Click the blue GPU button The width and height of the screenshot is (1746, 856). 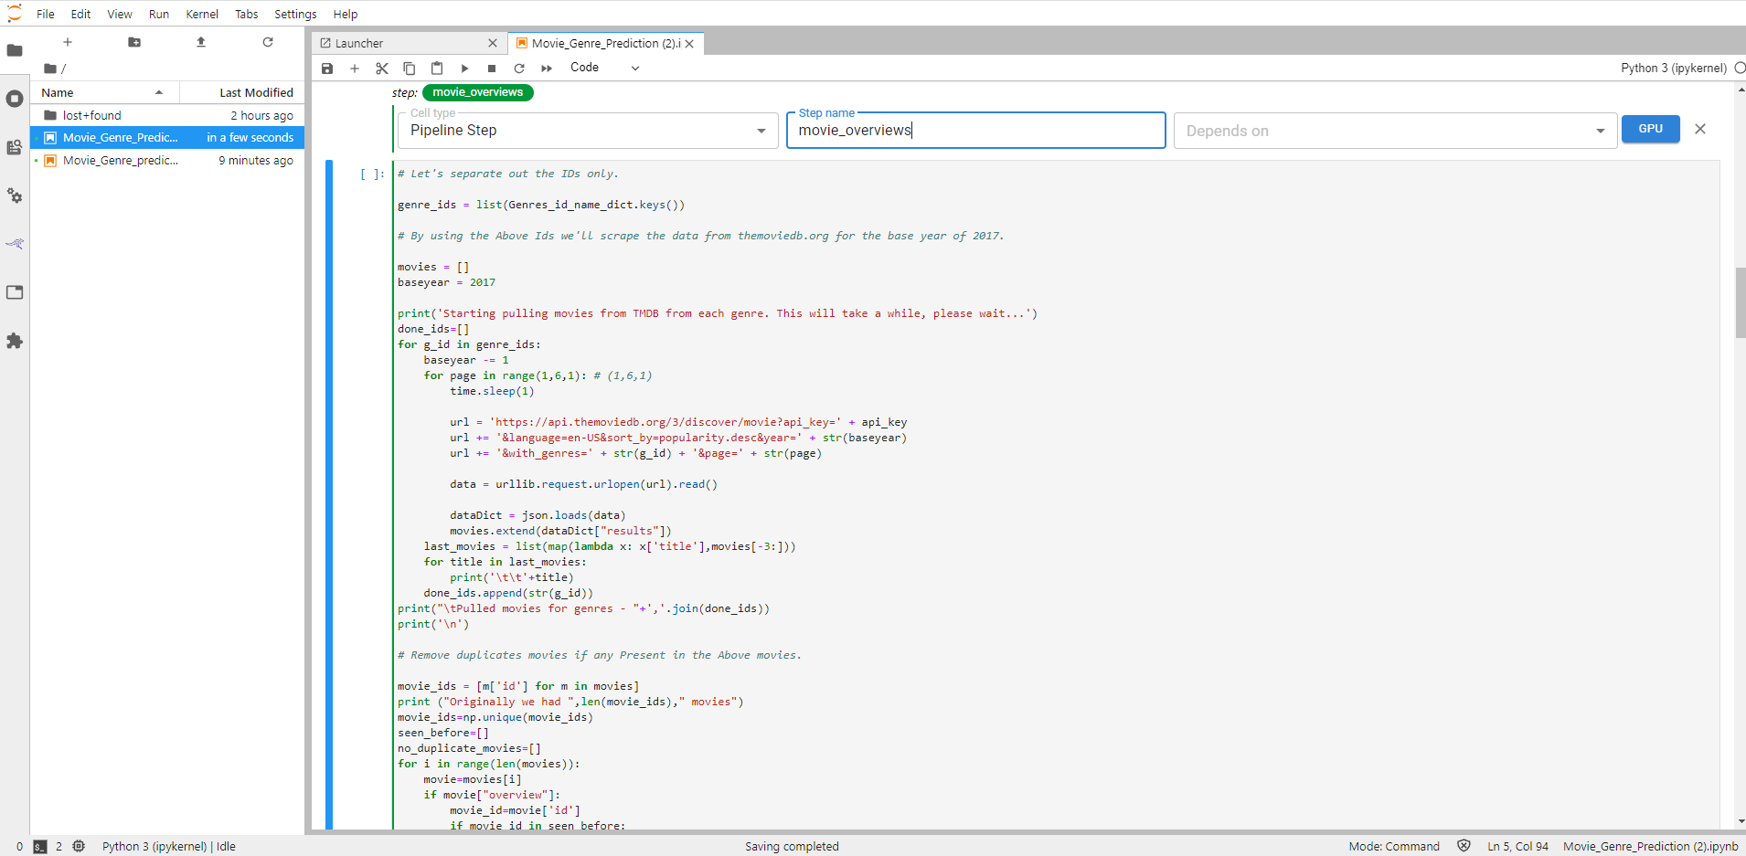coord(1651,129)
